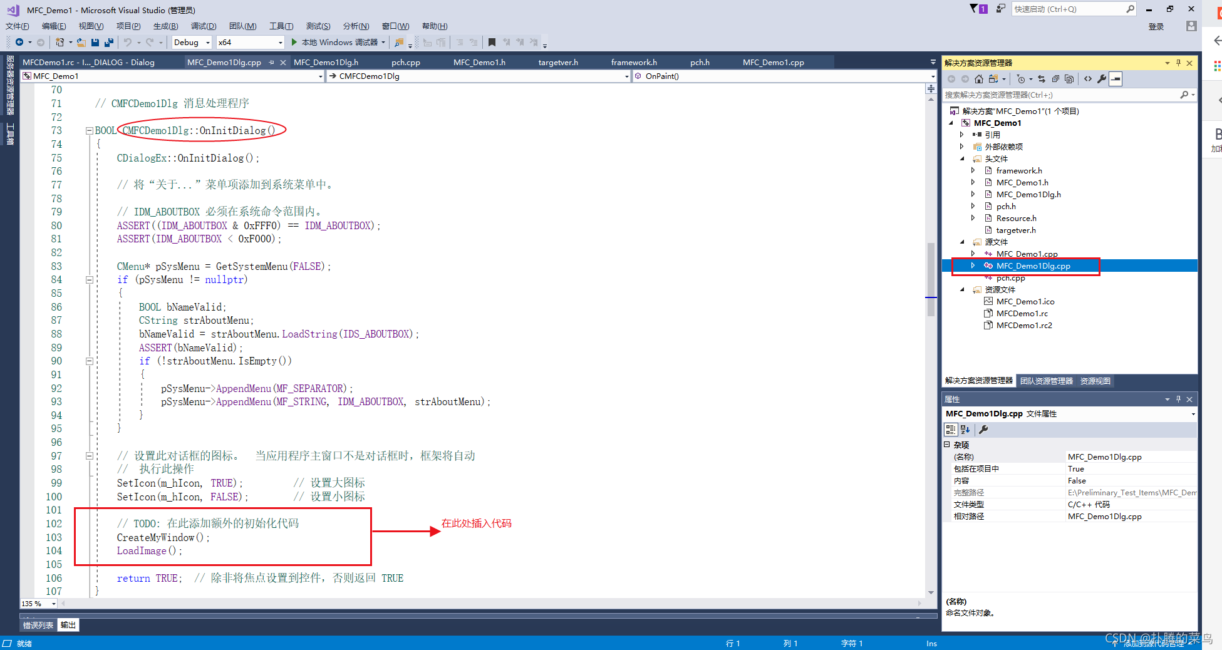Open the 调试(D) menu
The height and width of the screenshot is (650, 1222).
pos(204,26)
